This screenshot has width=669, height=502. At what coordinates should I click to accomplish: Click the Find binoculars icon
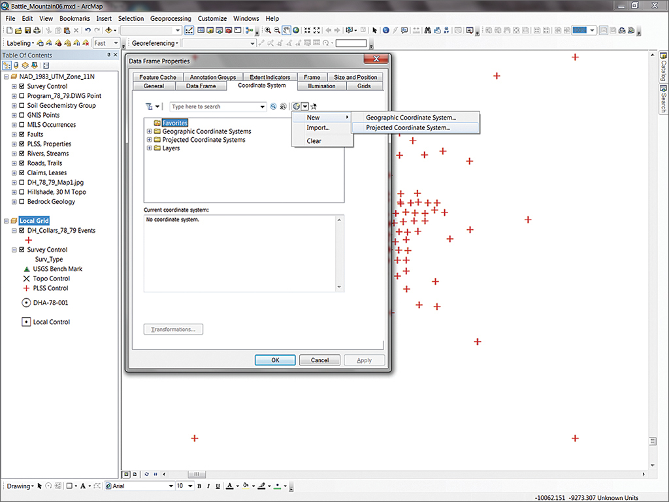(x=427, y=30)
